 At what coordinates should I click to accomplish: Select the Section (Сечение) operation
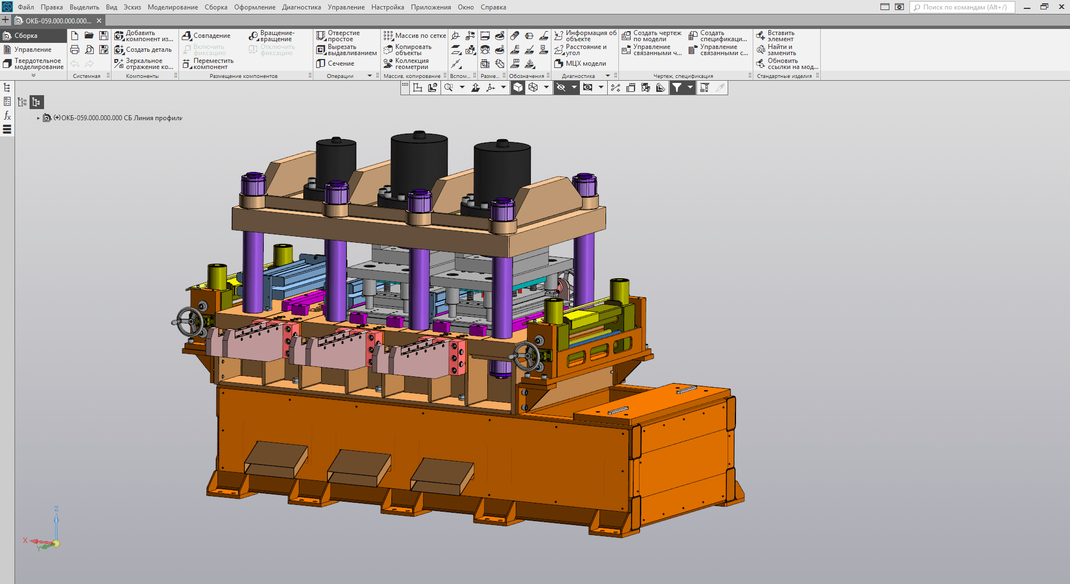(x=336, y=63)
